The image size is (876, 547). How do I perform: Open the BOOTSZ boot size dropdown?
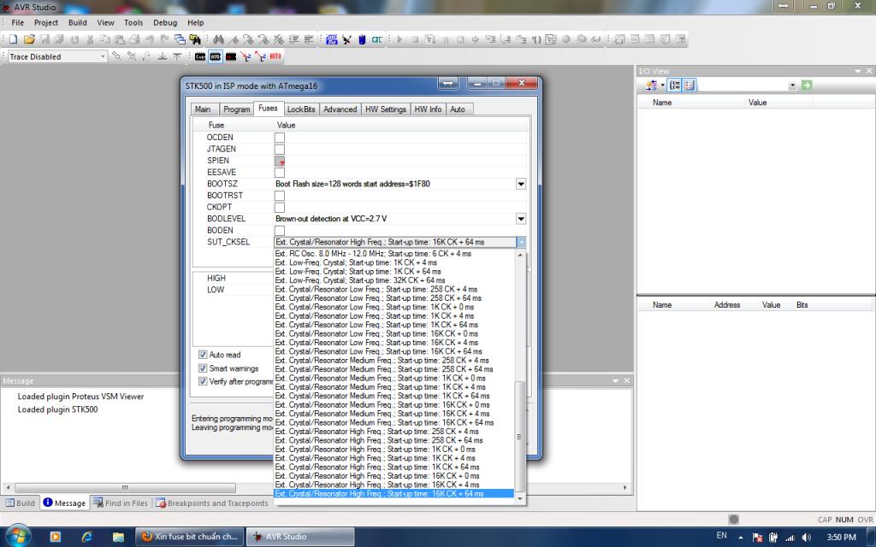click(521, 185)
